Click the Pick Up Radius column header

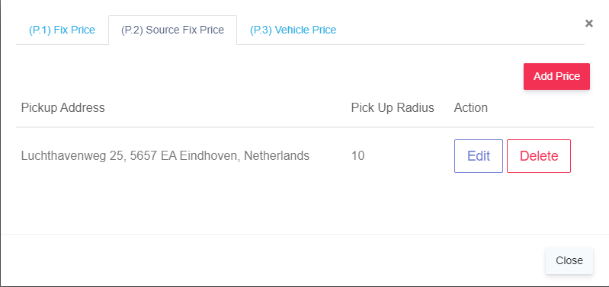pyautogui.click(x=393, y=107)
